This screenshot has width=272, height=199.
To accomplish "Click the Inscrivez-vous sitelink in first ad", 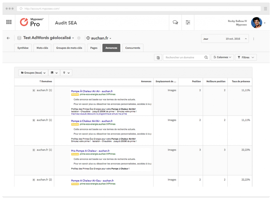I will (78, 114).
